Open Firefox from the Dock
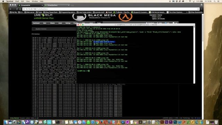 (x=102, y=122)
